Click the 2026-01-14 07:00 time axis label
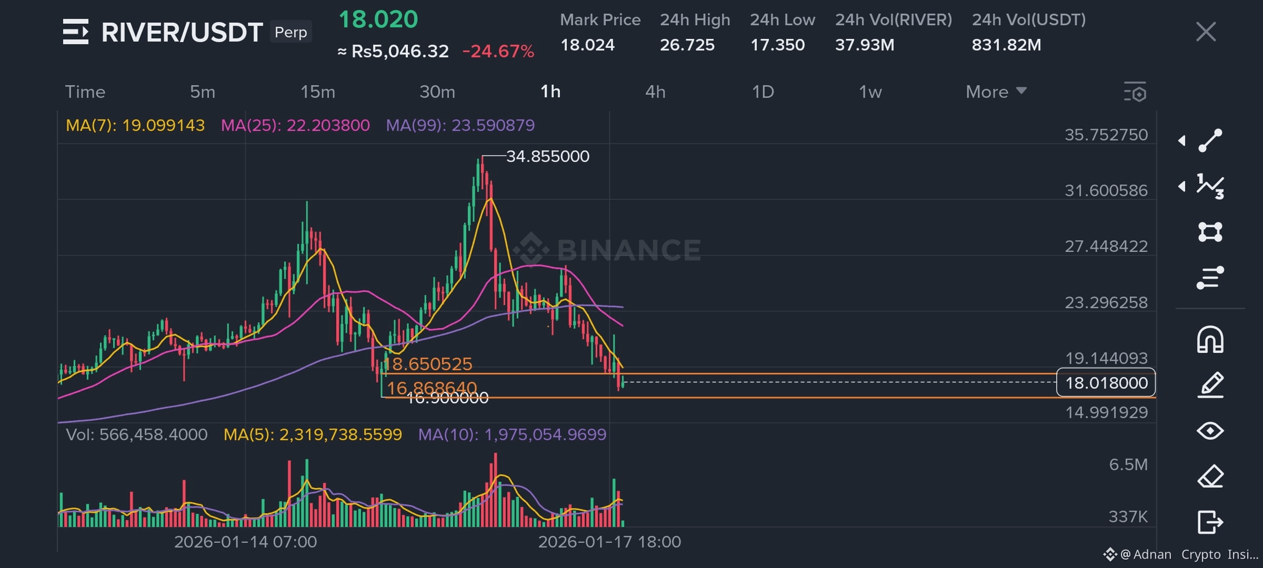 pyautogui.click(x=246, y=542)
